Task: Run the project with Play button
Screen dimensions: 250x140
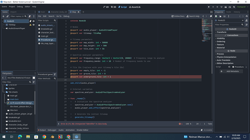Action: (209, 7)
